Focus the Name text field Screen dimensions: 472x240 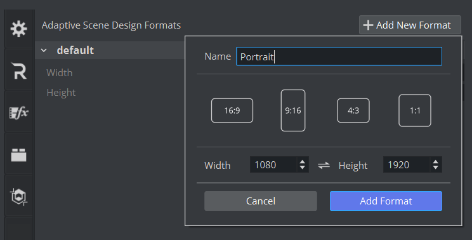(x=339, y=57)
